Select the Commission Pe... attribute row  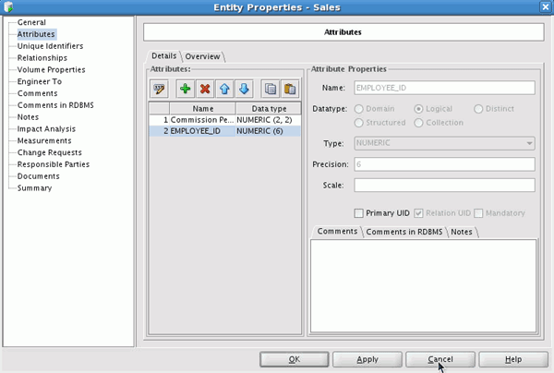tap(225, 120)
